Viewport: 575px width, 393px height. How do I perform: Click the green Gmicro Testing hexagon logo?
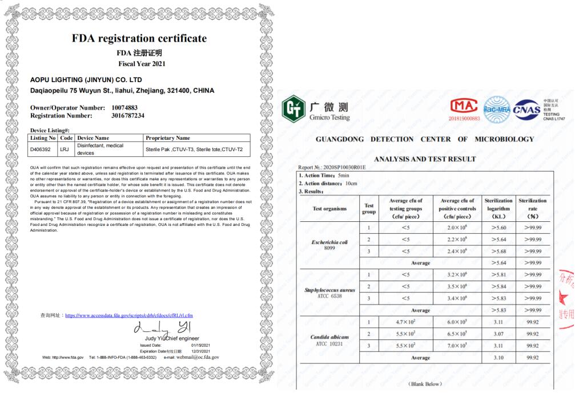tap(293, 108)
